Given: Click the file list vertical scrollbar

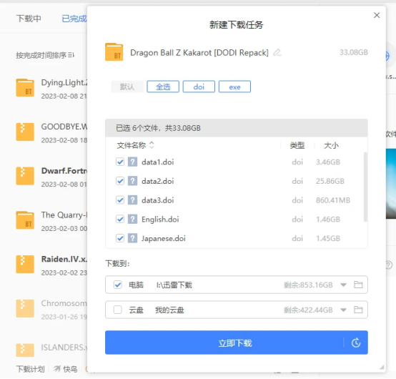Looking at the screenshot, I should click(365, 187).
